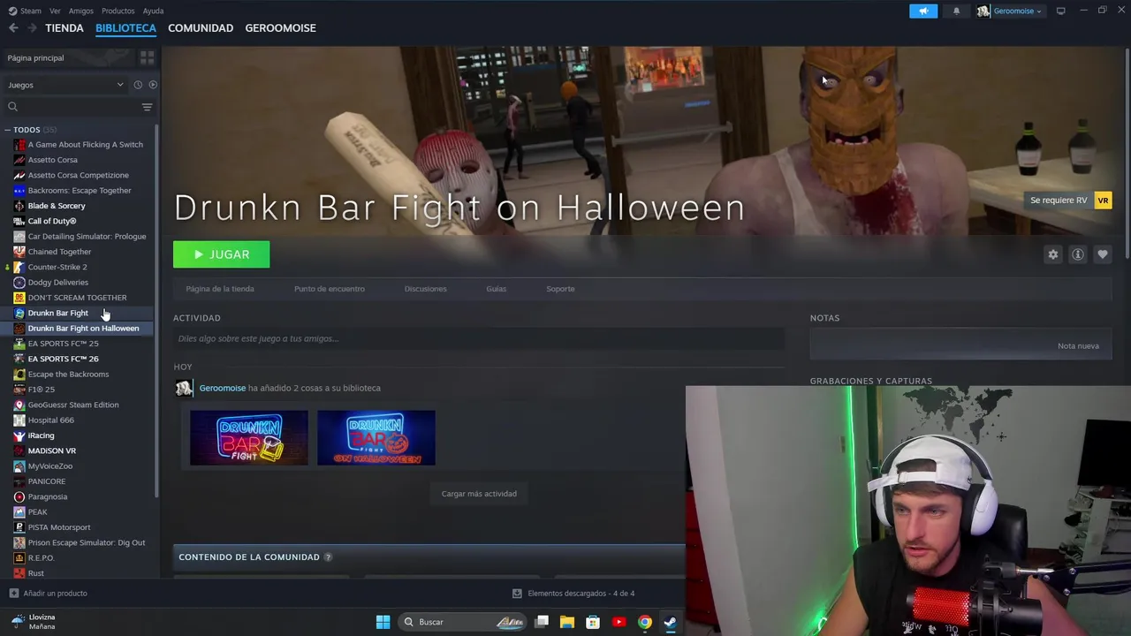This screenshot has height=636, width=1131.
Task: Click Añadir un producto
Action: [x=55, y=594]
